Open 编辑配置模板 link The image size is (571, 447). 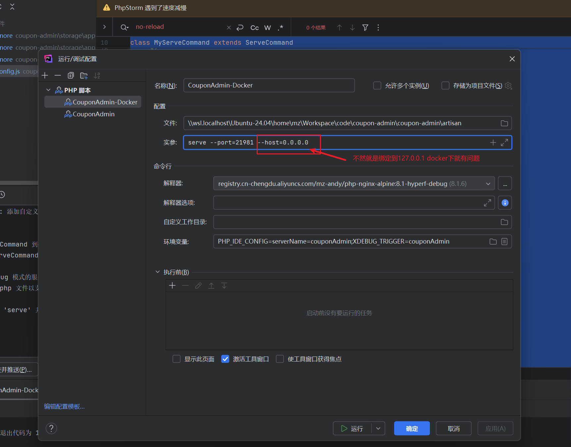[64, 407]
